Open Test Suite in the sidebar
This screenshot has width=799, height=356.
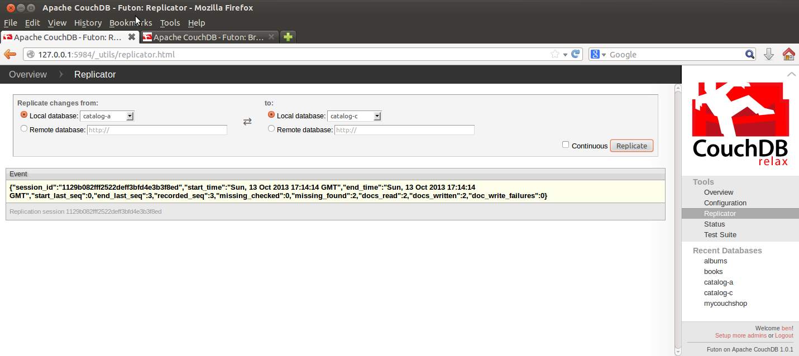pyautogui.click(x=720, y=235)
